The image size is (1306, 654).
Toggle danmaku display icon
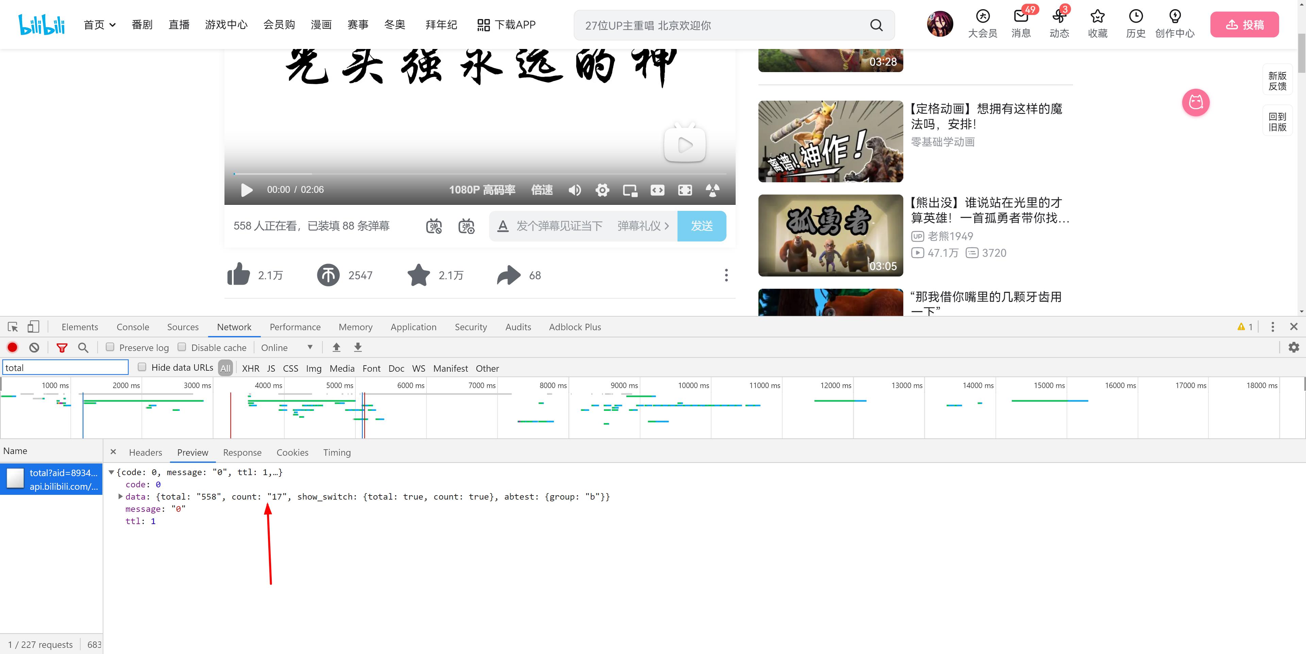click(x=434, y=226)
